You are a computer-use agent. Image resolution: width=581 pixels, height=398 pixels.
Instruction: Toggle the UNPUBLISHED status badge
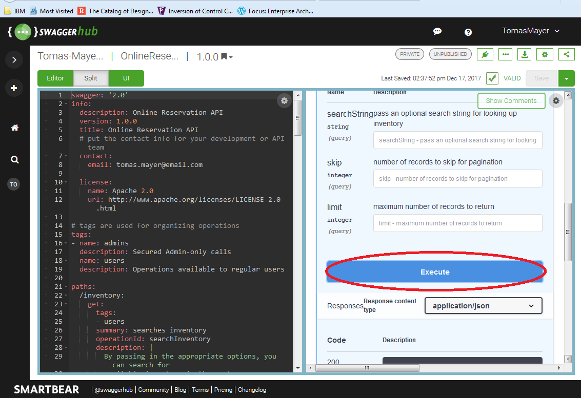point(450,54)
